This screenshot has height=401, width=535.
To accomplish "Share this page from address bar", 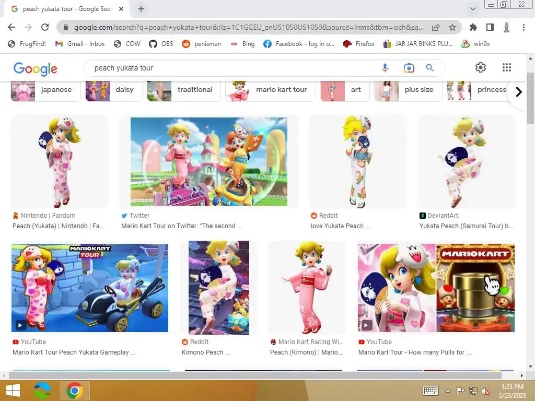I will 436,27.
